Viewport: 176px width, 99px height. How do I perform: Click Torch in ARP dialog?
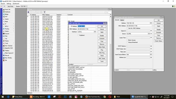102,61
